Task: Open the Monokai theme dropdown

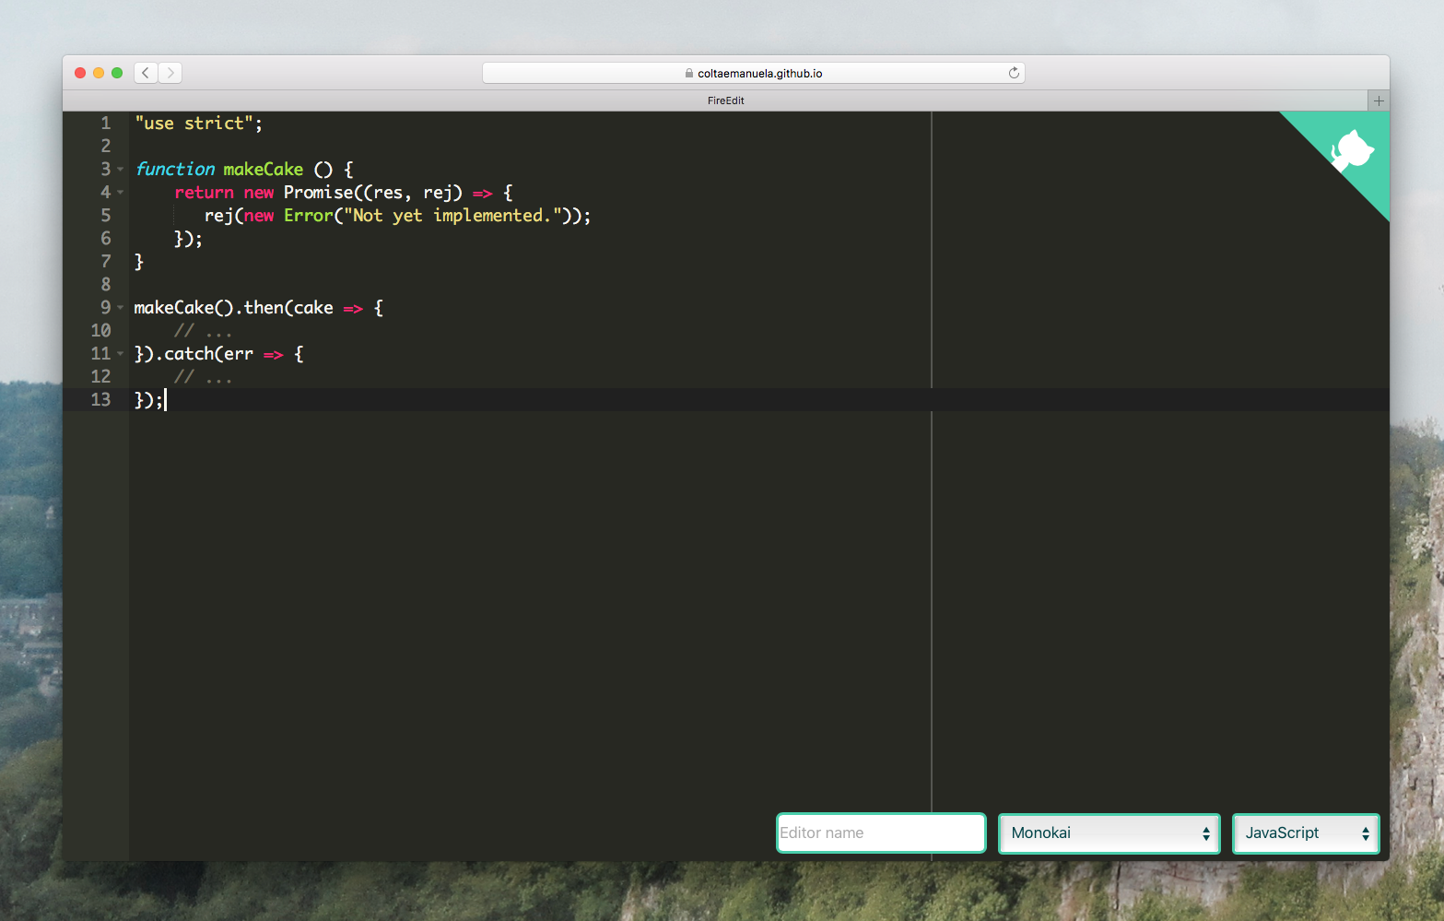Action: [1109, 833]
